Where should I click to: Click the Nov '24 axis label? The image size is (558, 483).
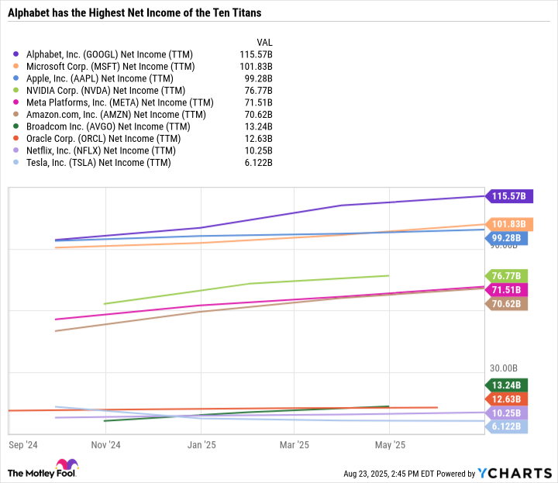pos(105,445)
